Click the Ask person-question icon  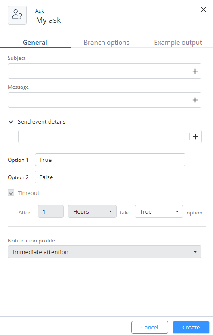tap(17, 15)
